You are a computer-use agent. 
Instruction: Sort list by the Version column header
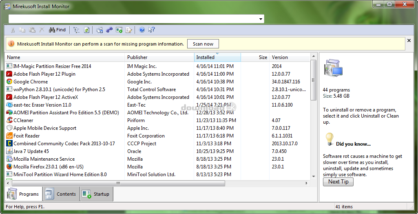pyautogui.click(x=290, y=57)
